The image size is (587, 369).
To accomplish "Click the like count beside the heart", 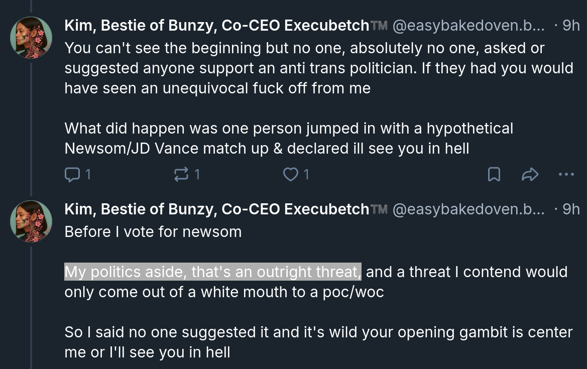I will [306, 174].
